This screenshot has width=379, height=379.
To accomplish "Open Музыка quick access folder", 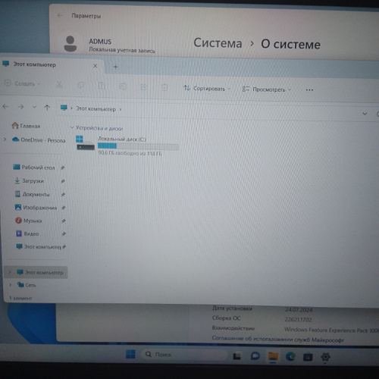I will tap(29, 221).
